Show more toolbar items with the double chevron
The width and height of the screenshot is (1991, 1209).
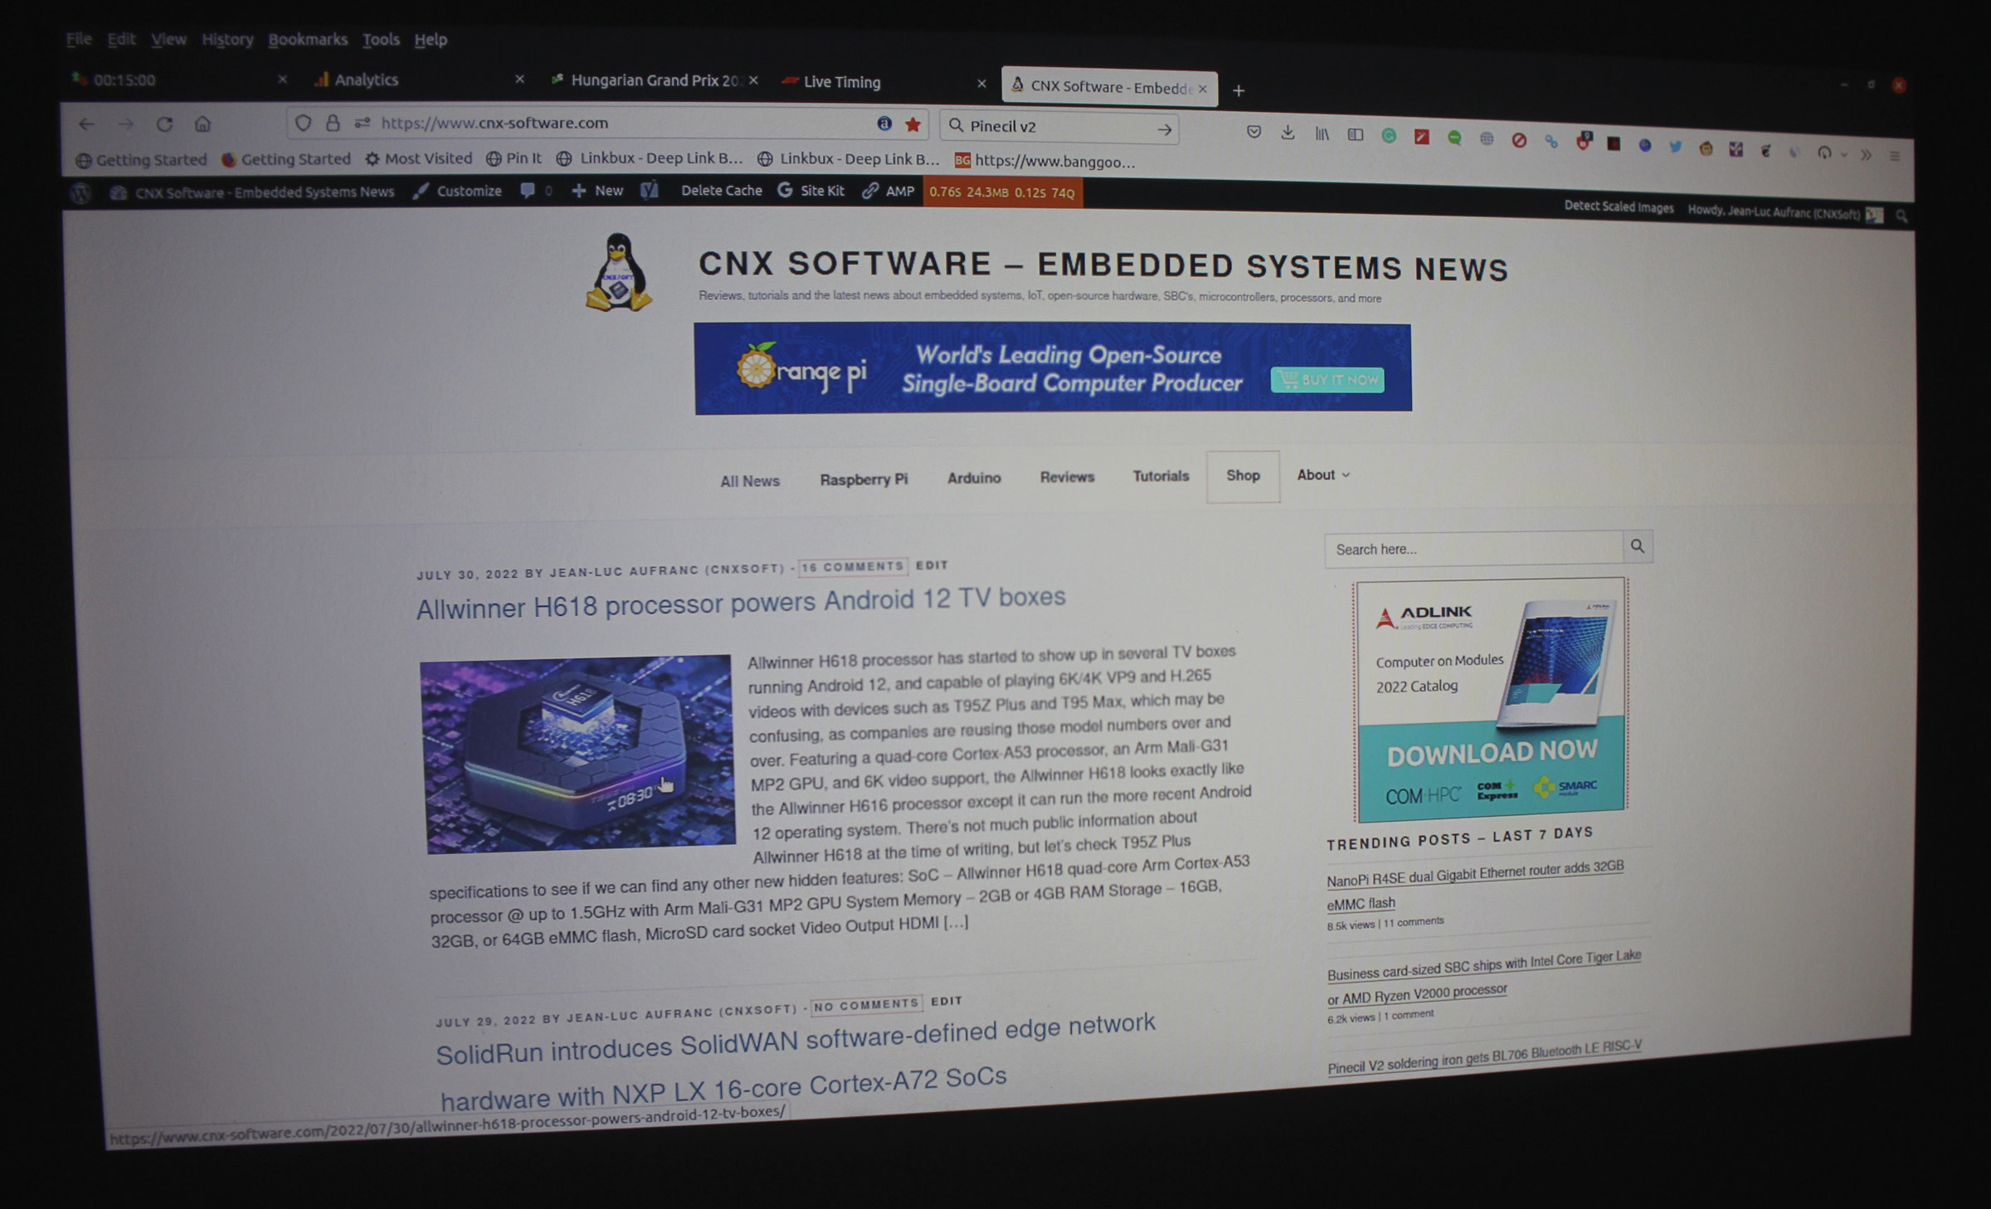1866,154
